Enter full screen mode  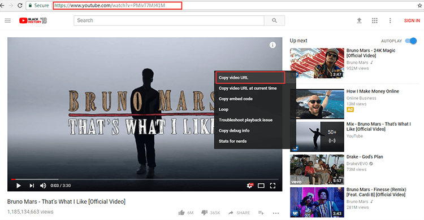(x=272, y=186)
